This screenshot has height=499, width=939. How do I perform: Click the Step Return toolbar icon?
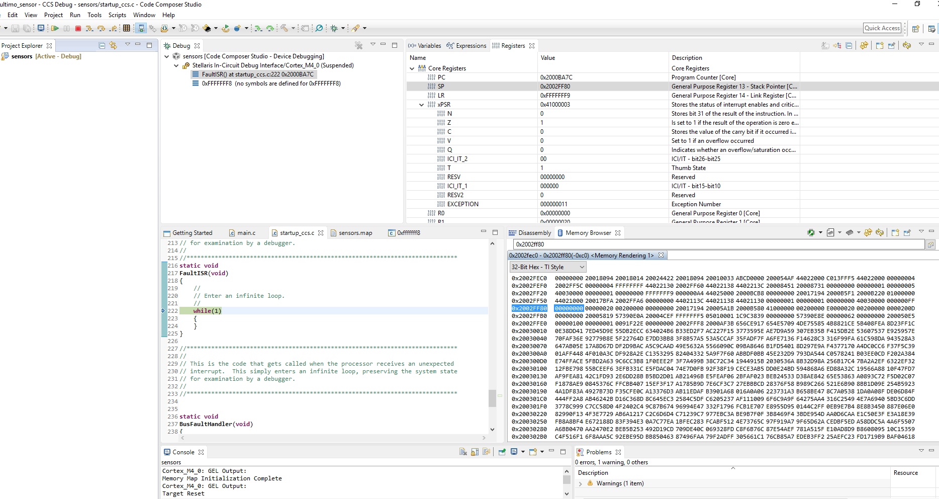point(114,28)
